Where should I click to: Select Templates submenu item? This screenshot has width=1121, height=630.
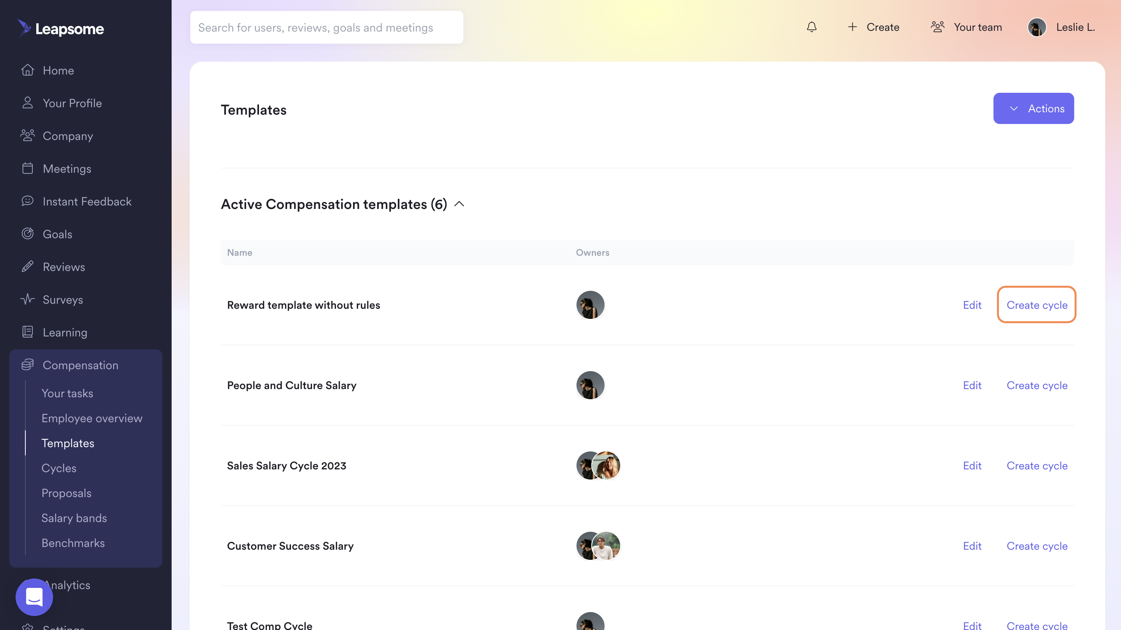tap(67, 443)
